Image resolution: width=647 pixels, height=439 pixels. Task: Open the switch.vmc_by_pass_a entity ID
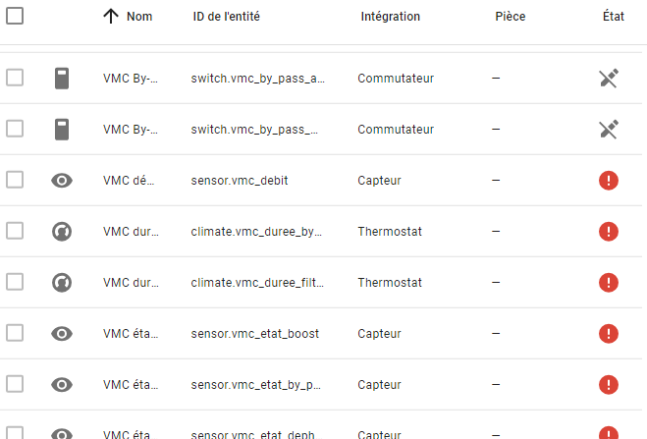pyautogui.click(x=255, y=79)
